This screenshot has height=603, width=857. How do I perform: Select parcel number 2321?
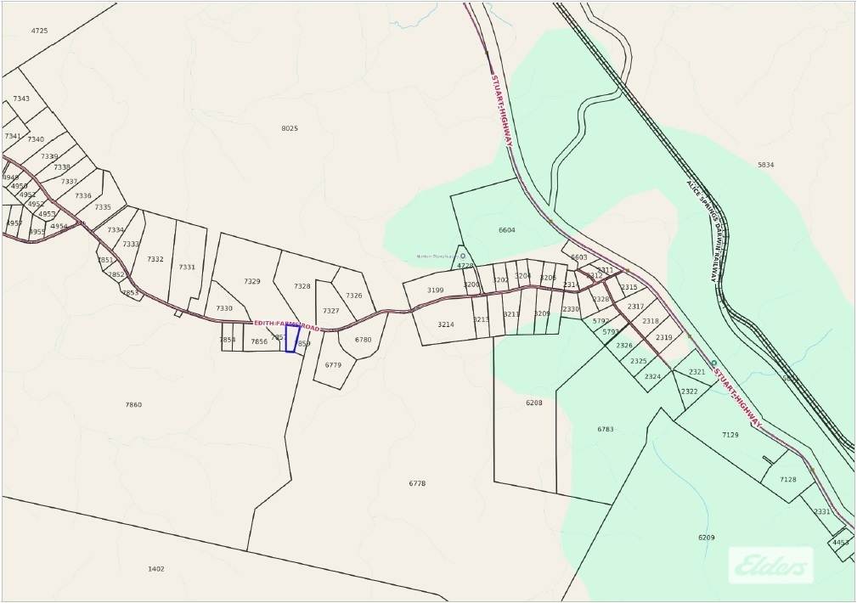696,372
